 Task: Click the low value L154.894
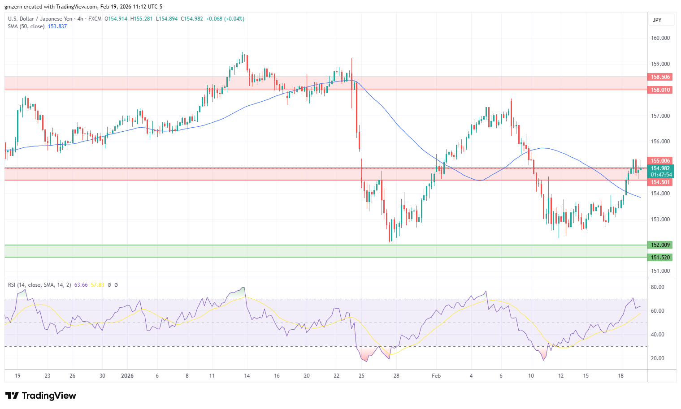point(167,19)
